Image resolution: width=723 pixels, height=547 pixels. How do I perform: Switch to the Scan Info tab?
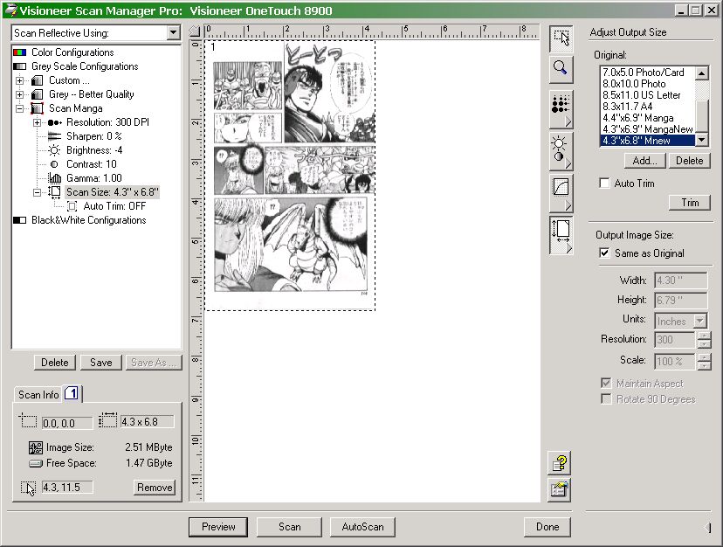[x=38, y=395]
